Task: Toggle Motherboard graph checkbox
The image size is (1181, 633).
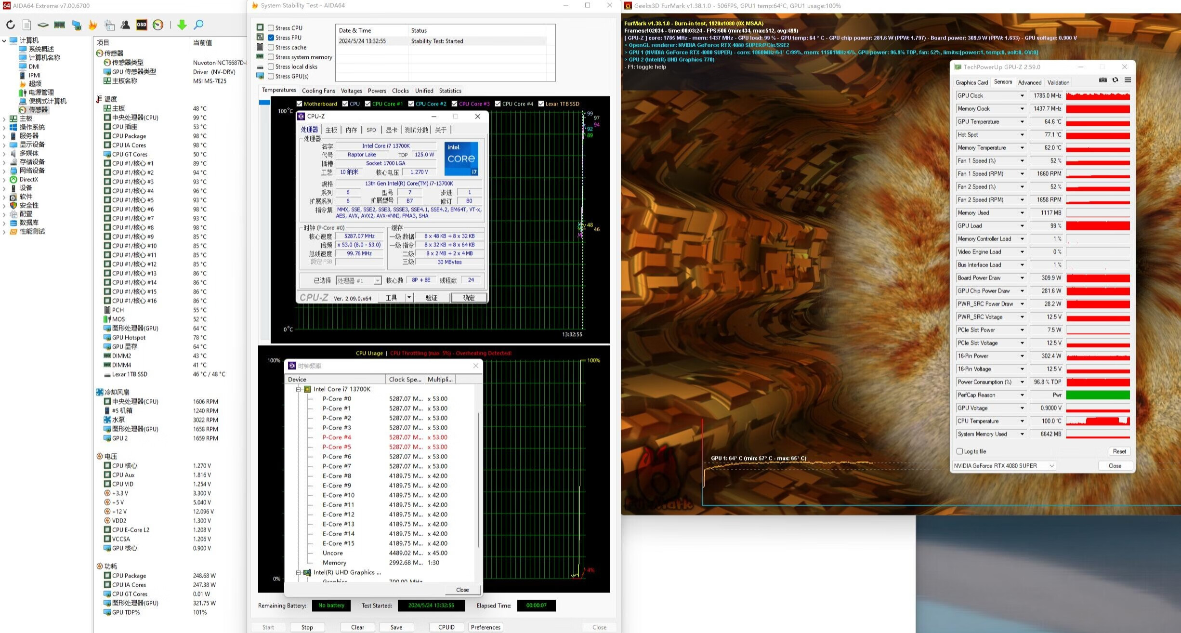Action: coord(299,104)
